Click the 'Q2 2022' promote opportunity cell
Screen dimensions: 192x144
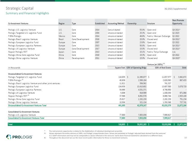[x=176, y=36]
